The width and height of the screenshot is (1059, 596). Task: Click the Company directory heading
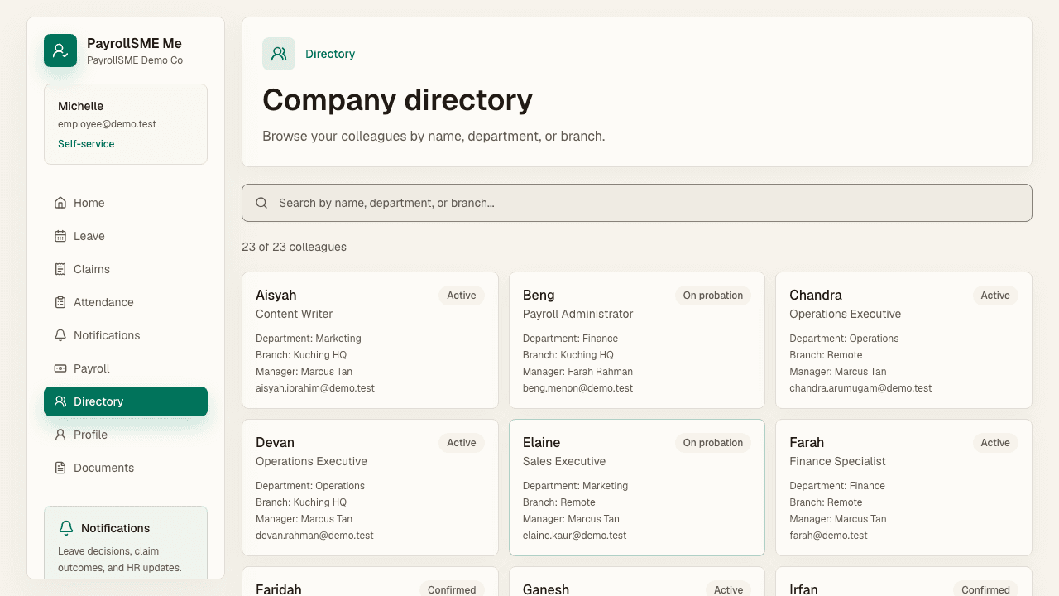pos(397,100)
